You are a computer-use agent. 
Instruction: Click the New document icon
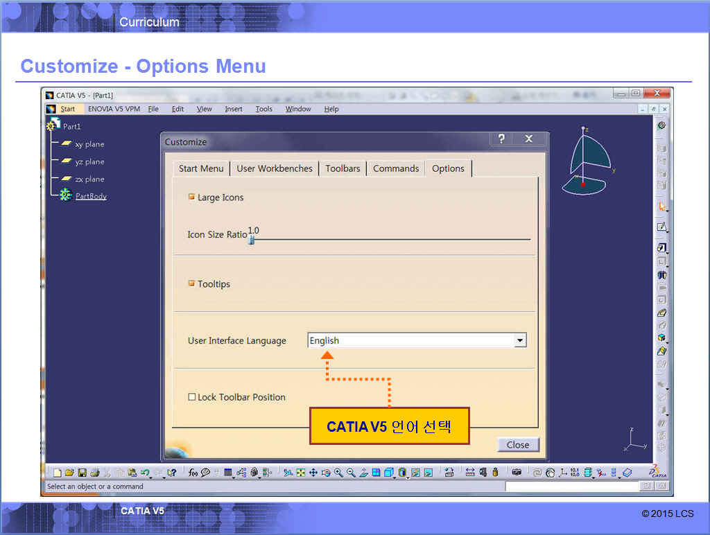(x=58, y=473)
